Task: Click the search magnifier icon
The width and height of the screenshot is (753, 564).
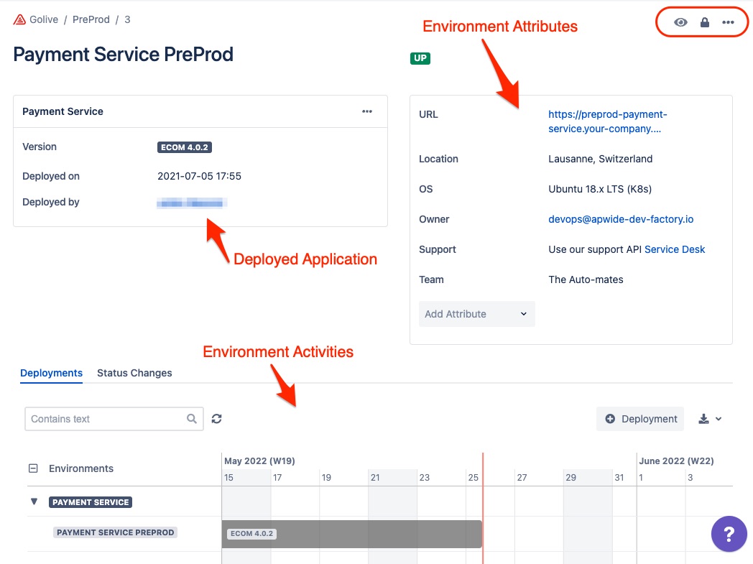Action: [192, 419]
